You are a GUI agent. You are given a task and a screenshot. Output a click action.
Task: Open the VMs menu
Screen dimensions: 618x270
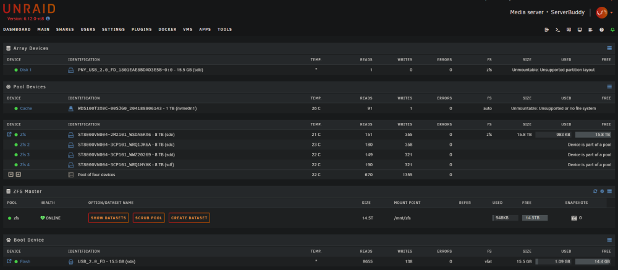point(188,30)
